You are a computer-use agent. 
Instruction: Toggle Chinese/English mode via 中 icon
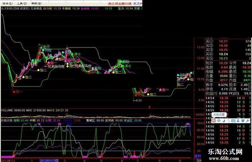219,121
